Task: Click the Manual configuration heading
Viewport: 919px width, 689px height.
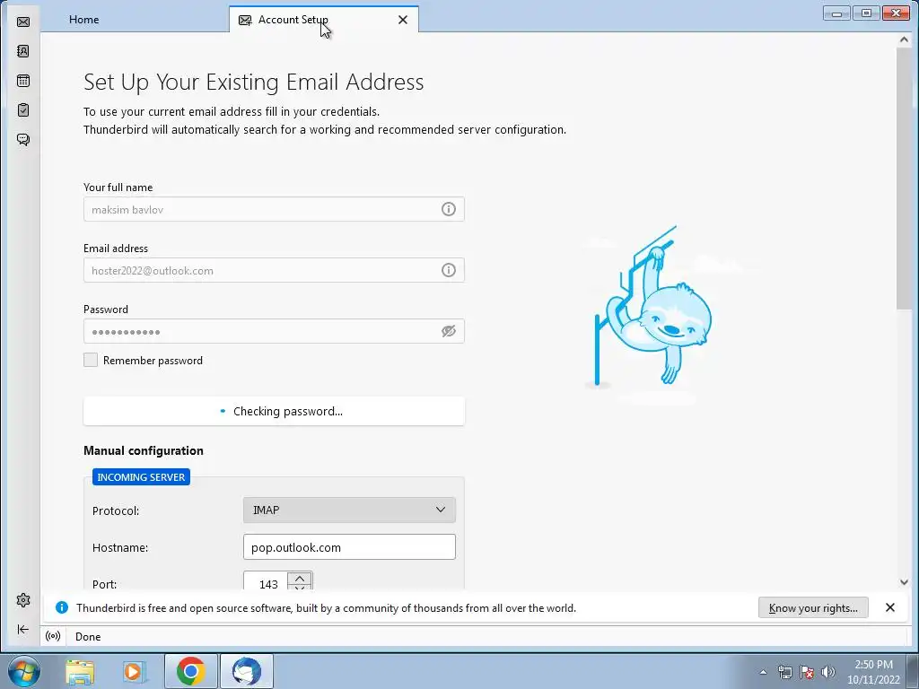Action: click(x=144, y=450)
